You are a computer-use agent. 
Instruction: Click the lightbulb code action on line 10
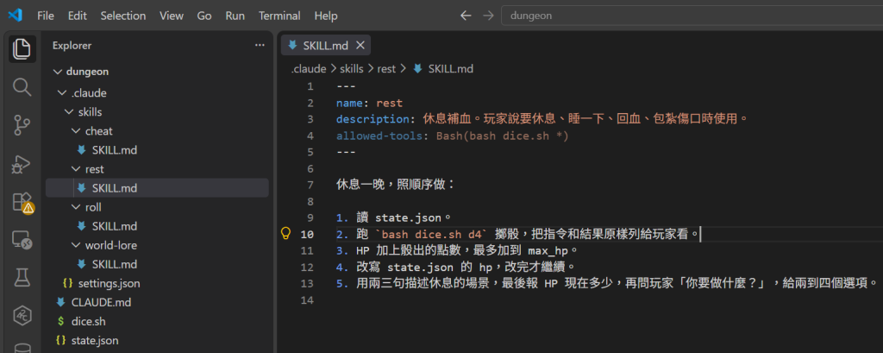pyautogui.click(x=285, y=233)
